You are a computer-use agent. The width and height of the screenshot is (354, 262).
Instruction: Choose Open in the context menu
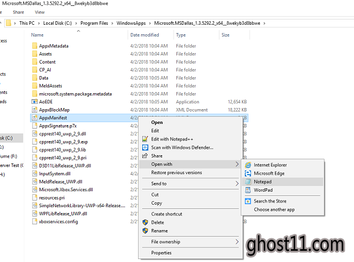click(157, 122)
